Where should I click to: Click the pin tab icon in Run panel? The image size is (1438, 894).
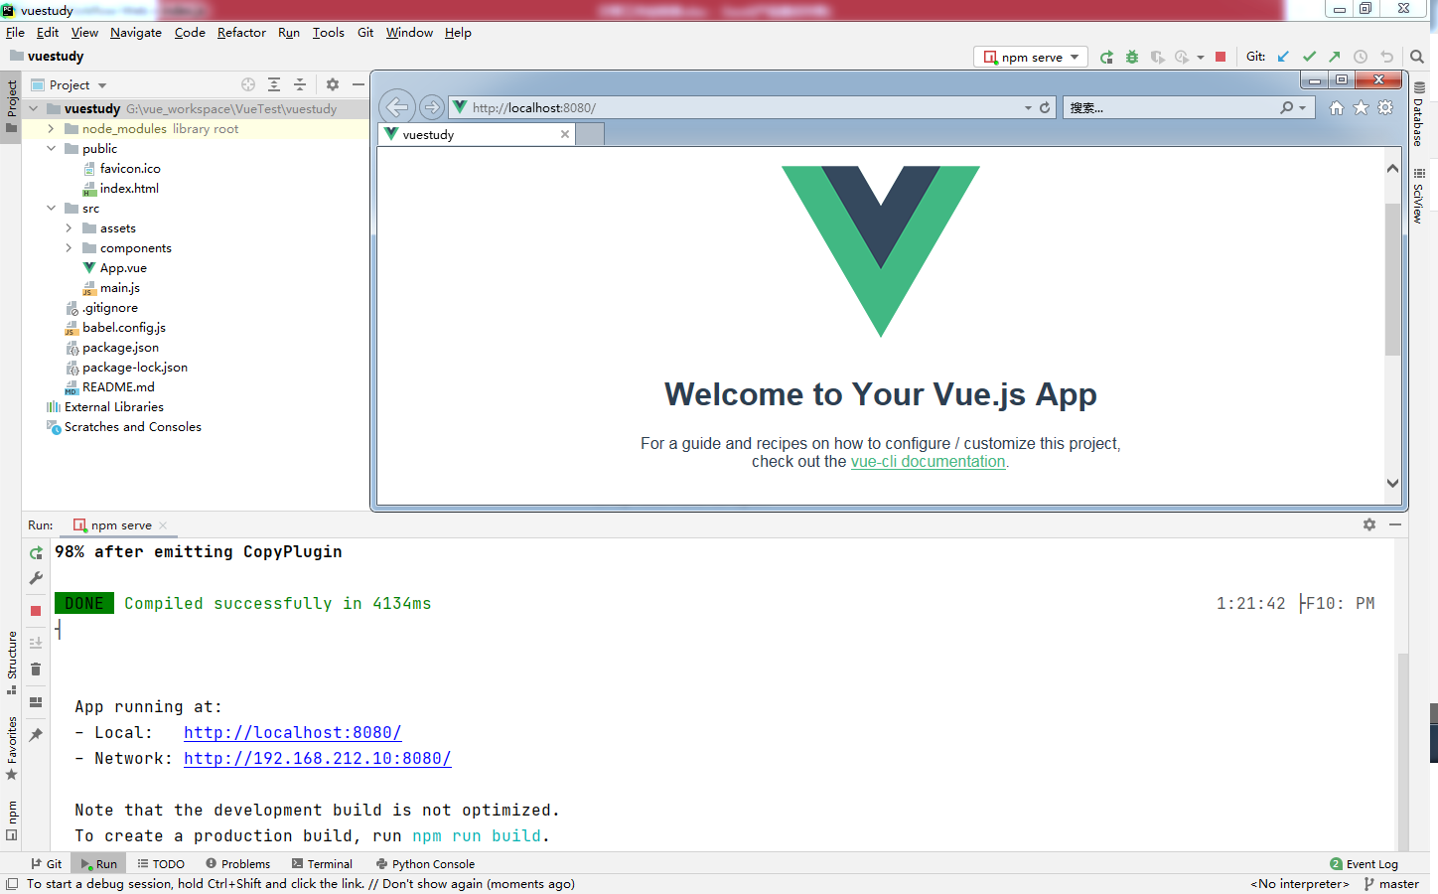[x=36, y=735]
